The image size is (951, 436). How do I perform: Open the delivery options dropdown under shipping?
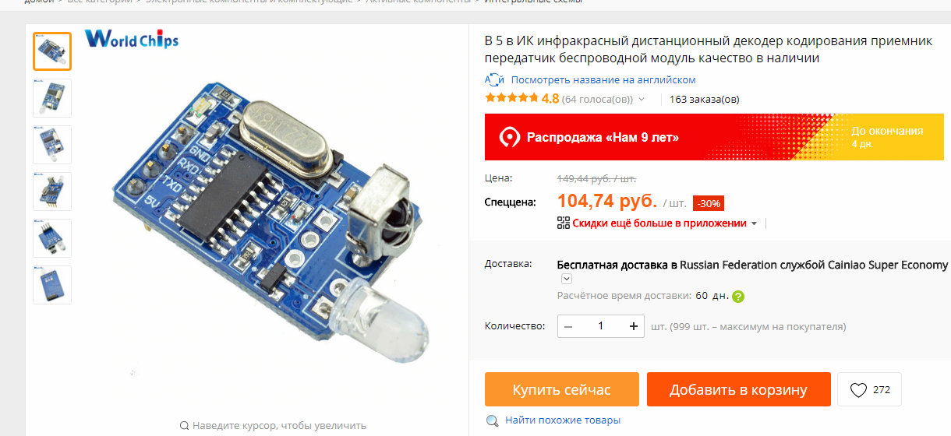pos(567,279)
